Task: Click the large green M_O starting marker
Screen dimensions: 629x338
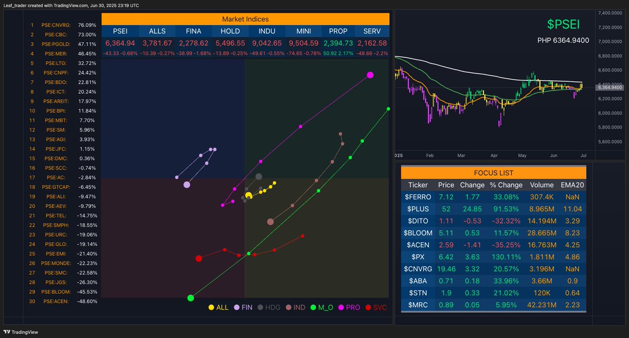Action: [191, 298]
